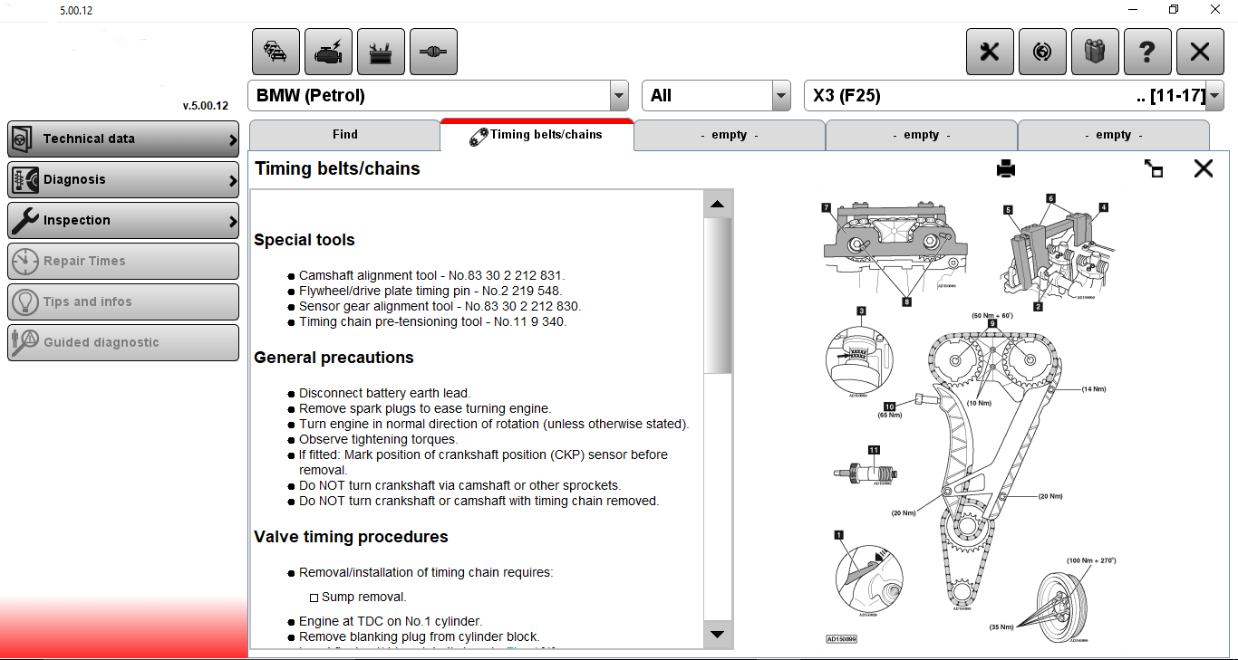1238x660 pixels.
Task: Click the X toolbar button next to help
Action: [1200, 52]
